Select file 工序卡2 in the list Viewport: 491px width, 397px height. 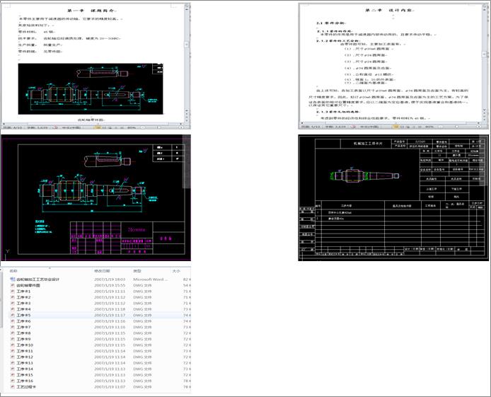coord(23,297)
